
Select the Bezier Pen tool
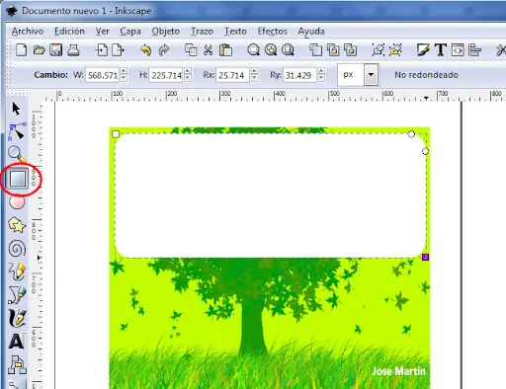tap(17, 294)
